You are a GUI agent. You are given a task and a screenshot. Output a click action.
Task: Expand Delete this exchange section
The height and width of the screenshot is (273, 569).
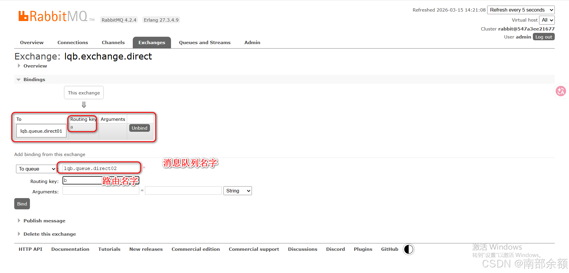click(49, 234)
